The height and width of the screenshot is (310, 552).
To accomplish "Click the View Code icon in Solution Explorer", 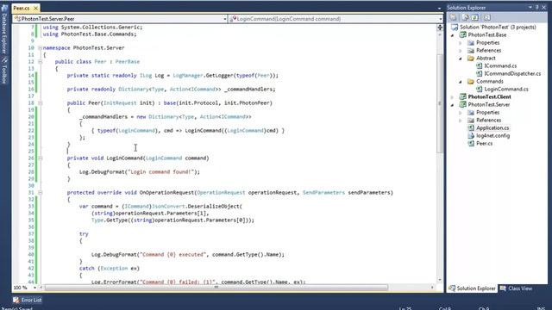I will [486, 17].
